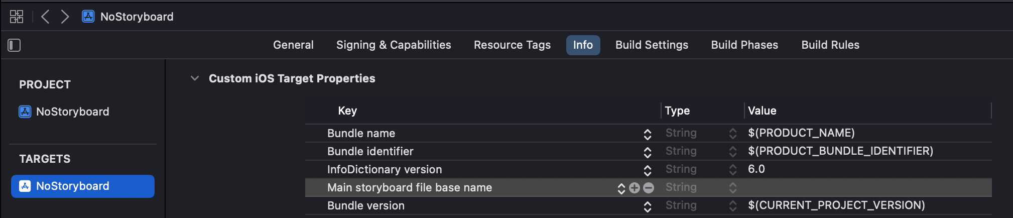Go forward using the right navigation arrow

pos(65,17)
